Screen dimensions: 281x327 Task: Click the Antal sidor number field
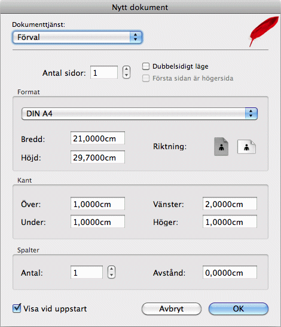104,72
